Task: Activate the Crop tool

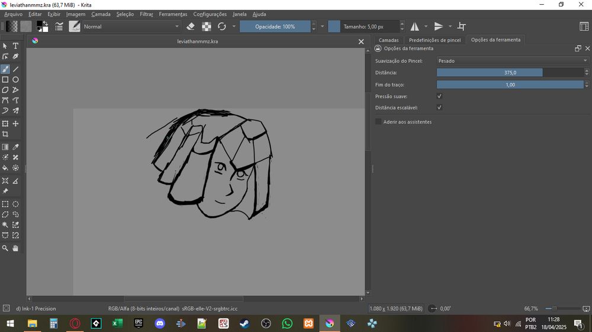Action: [x=5, y=134]
